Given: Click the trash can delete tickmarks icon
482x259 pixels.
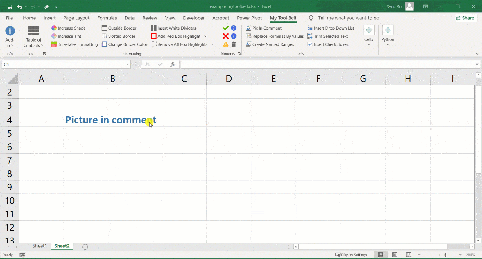Looking at the screenshot, I should pyautogui.click(x=234, y=44).
